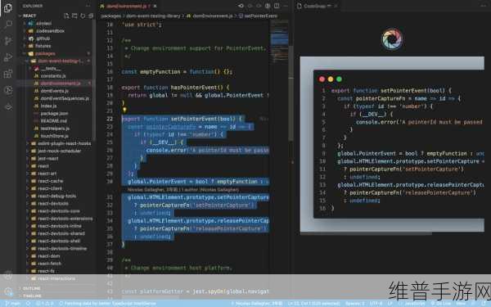Open the Explorer more actions menu
This screenshot has width=491, height=307.
click(x=88, y=6)
